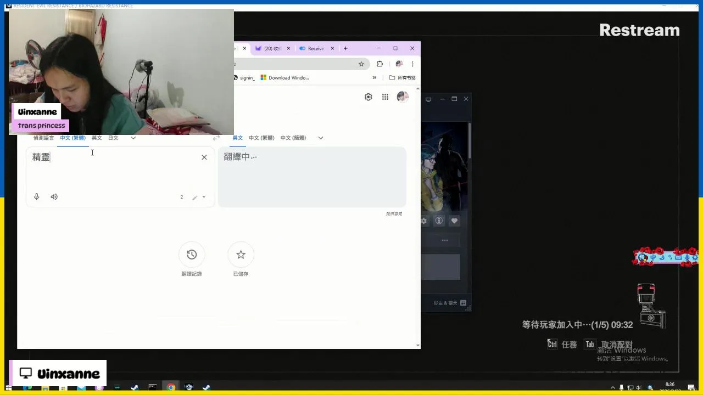The height and width of the screenshot is (395, 703).
Task: Show hidden system tray icons chevron
Action: pyautogui.click(x=613, y=388)
